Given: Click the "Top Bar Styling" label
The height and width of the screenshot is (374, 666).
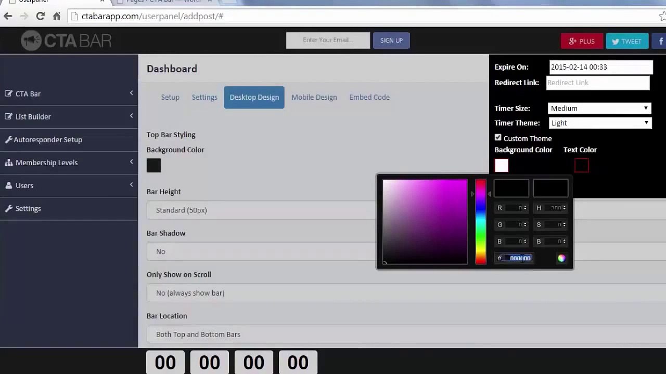Looking at the screenshot, I should click(x=171, y=135).
